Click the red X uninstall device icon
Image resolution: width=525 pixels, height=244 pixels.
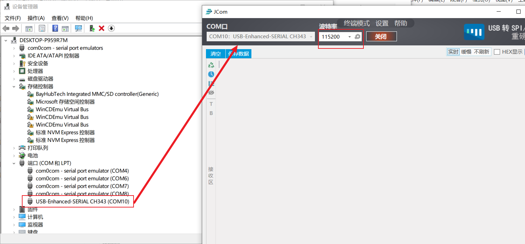[x=101, y=28]
